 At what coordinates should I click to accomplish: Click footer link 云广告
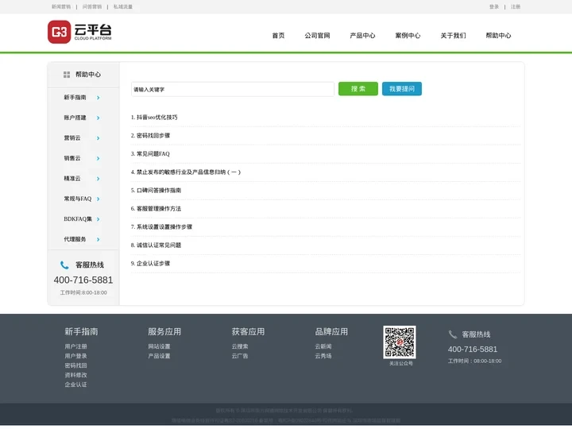(240, 356)
